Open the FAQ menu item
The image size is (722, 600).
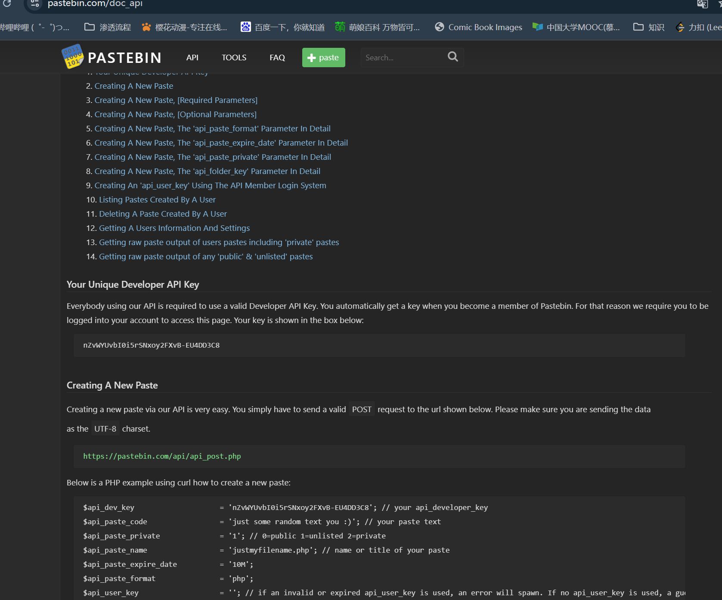277,57
